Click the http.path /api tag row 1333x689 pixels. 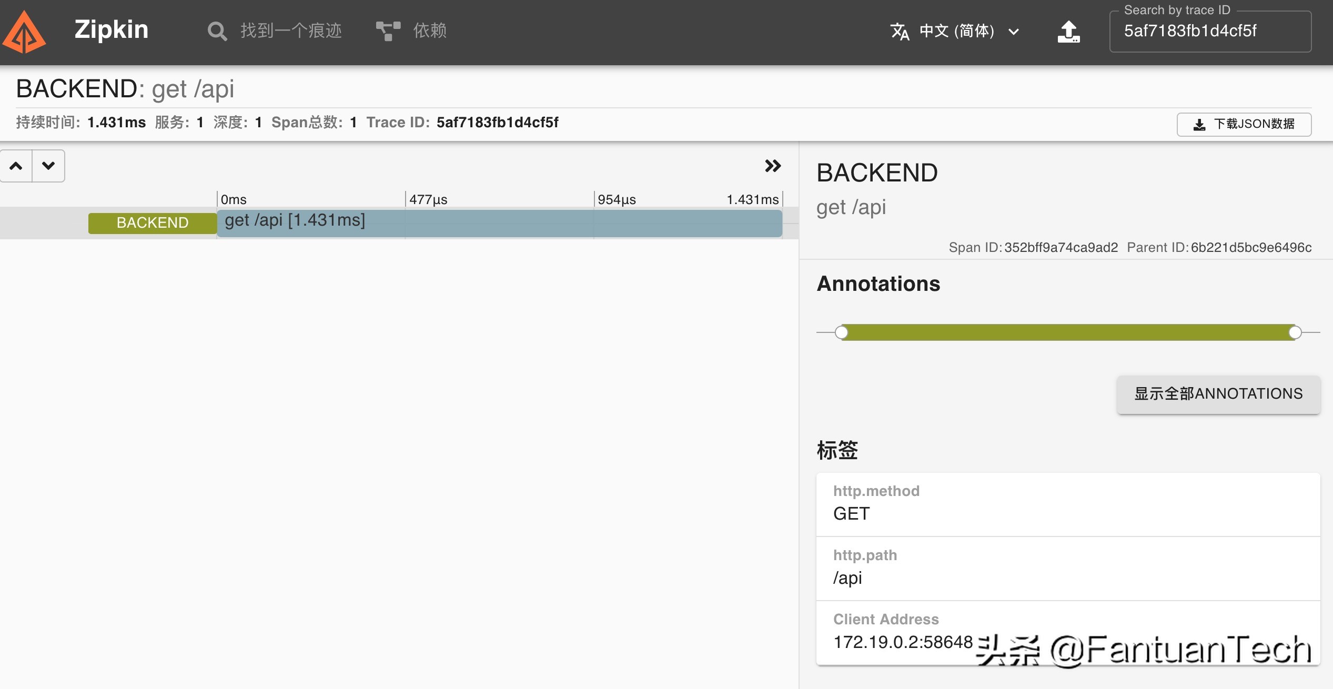(x=1068, y=569)
